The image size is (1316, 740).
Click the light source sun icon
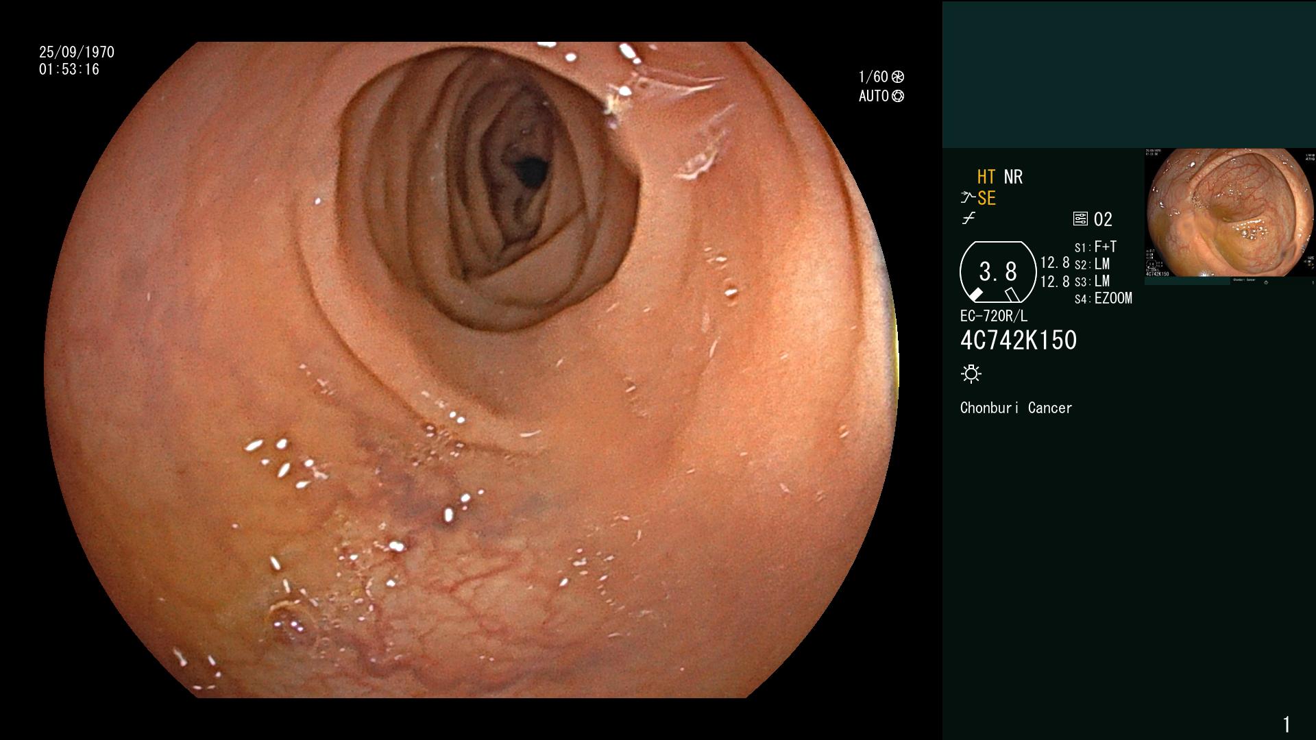pyautogui.click(x=971, y=374)
